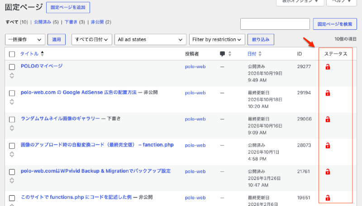This screenshot has width=362, height=206.
Task: Toggle the select-all checkbox in header
Action: [x=12, y=54]
